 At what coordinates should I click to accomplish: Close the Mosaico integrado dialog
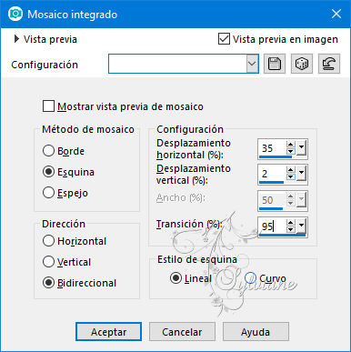[x=336, y=14]
